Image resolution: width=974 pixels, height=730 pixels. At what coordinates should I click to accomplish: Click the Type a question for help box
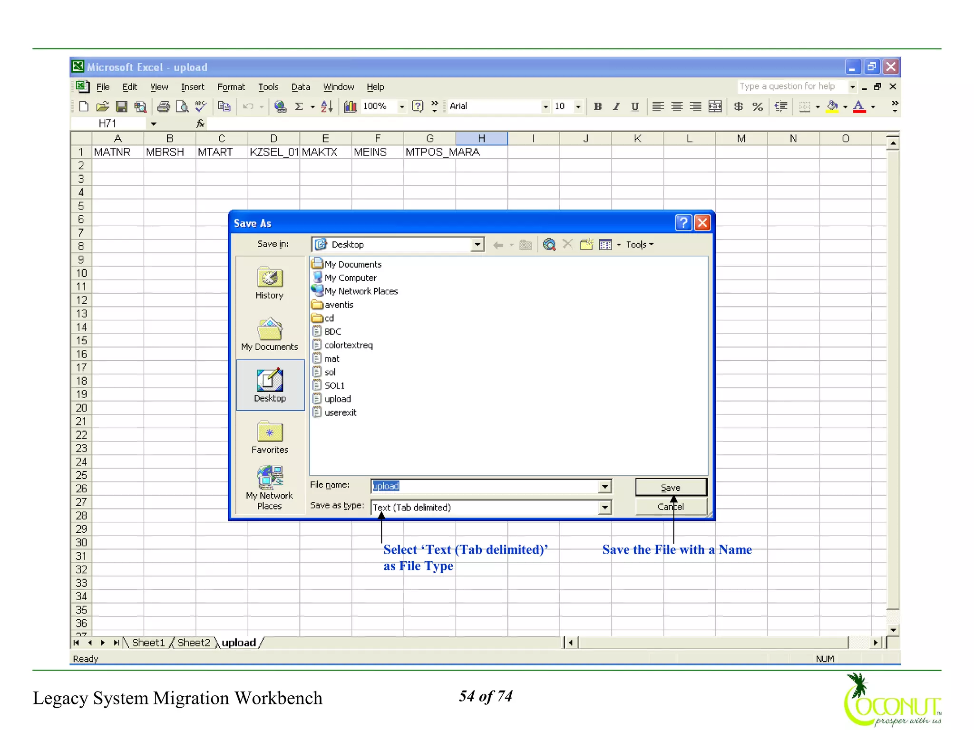792,86
